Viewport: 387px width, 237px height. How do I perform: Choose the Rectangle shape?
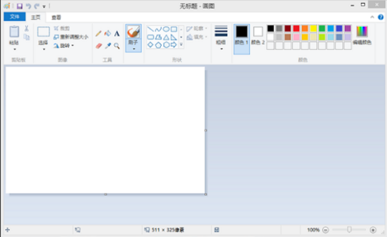[x=174, y=29]
